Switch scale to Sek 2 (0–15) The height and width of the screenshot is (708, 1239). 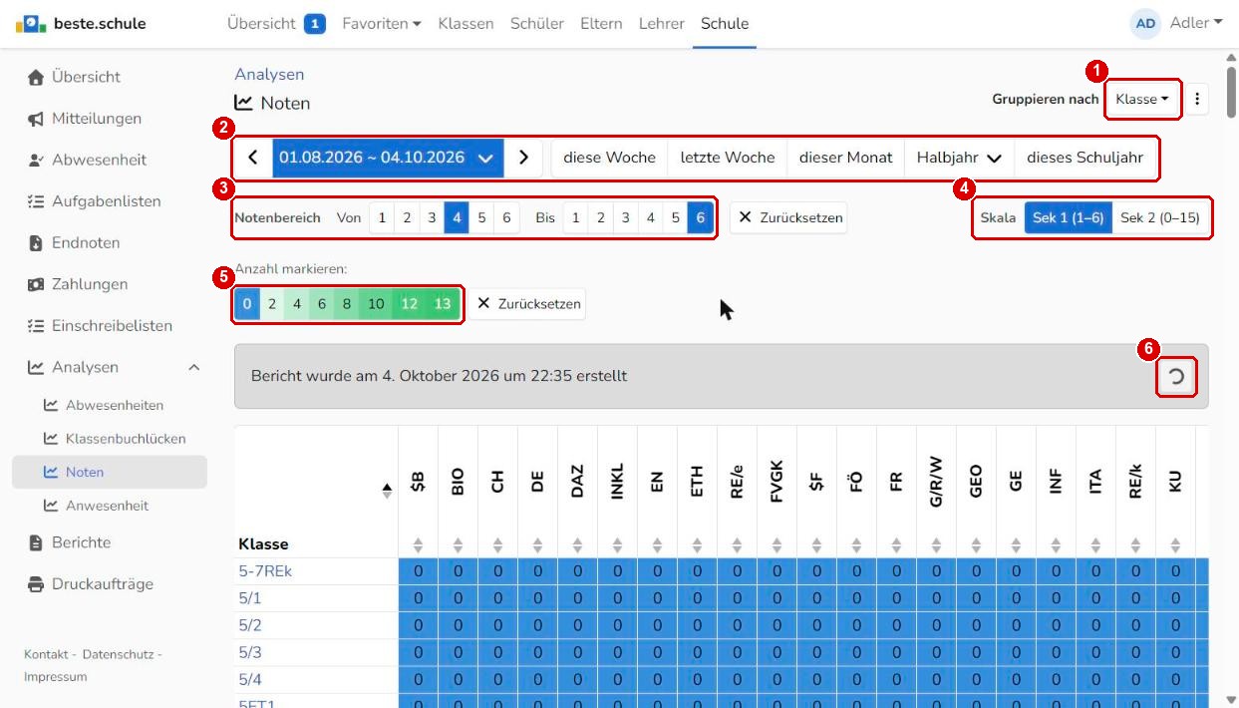click(1159, 217)
